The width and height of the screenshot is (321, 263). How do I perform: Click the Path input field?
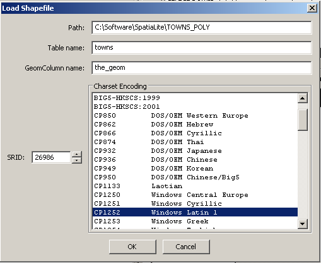pos(202,28)
